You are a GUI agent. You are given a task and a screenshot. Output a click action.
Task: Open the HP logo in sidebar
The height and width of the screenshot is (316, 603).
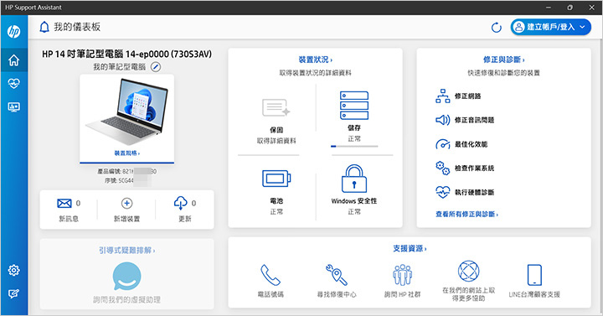tap(14, 32)
